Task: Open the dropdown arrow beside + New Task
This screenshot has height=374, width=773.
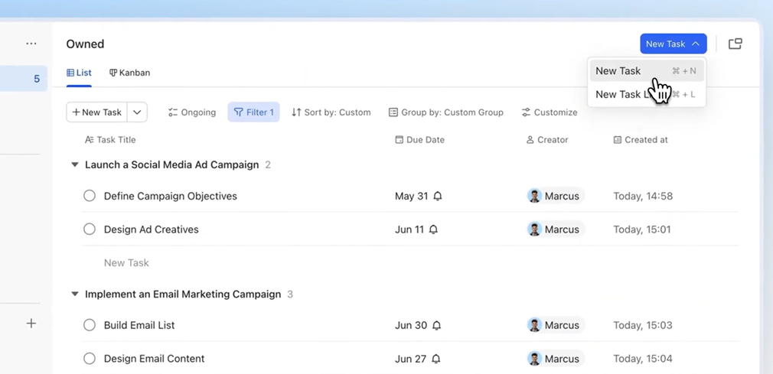Action: coord(137,112)
